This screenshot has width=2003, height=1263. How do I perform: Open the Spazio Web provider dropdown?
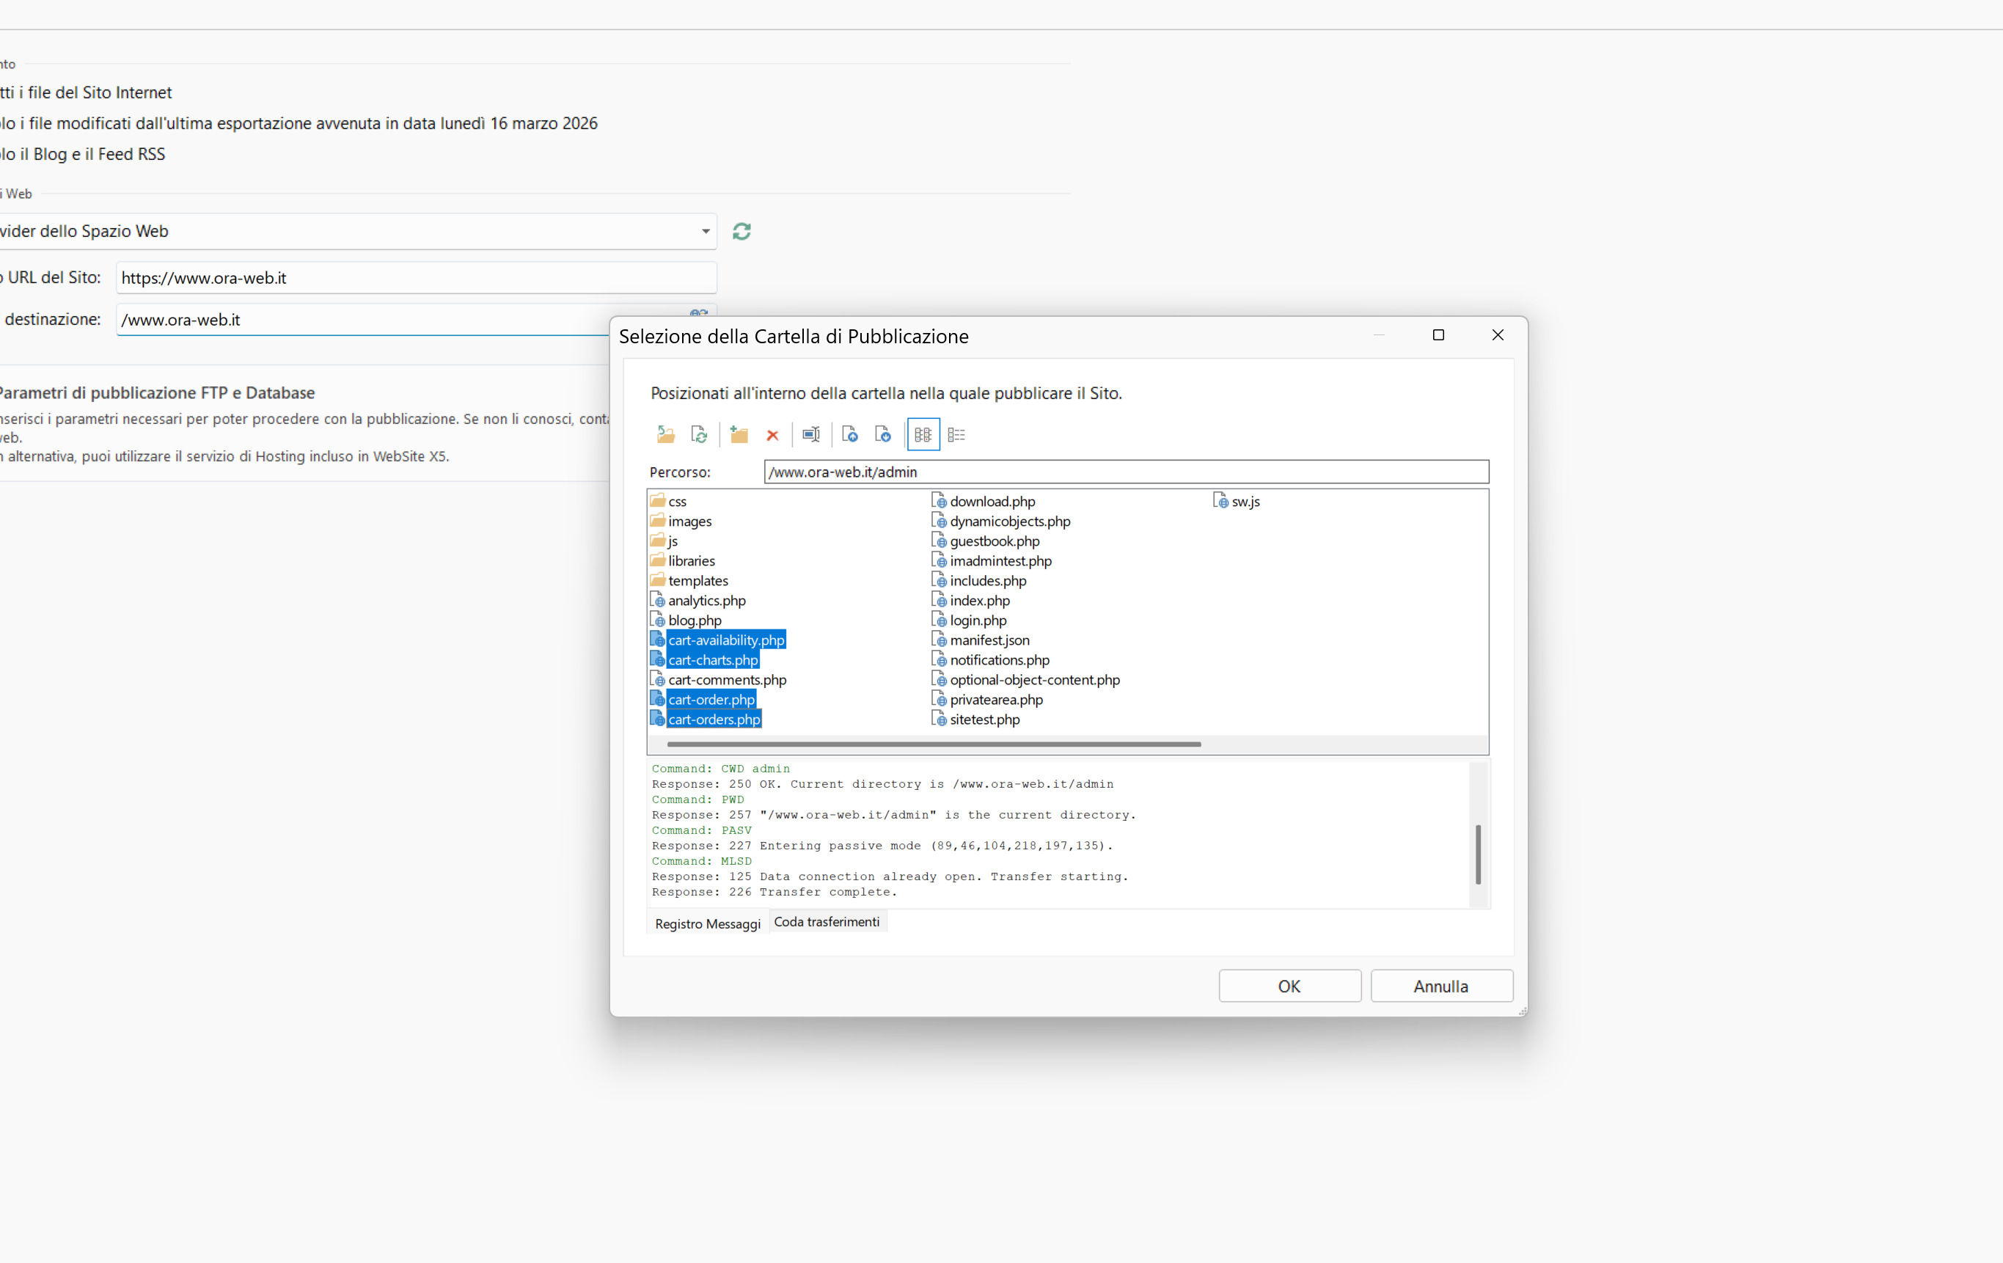[x=706, y=231]
